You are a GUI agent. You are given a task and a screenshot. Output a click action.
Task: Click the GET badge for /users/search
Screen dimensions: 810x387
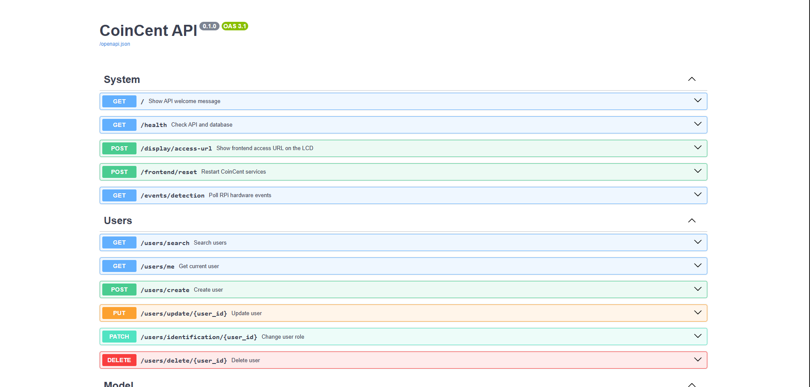[x=119, y=242]
